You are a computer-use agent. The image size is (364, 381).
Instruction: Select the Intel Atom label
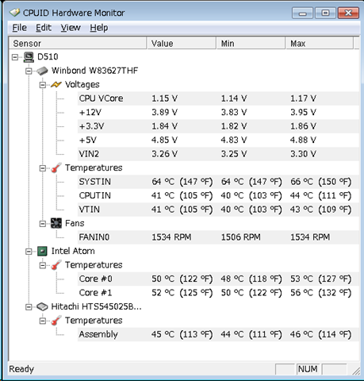[73, 251]
